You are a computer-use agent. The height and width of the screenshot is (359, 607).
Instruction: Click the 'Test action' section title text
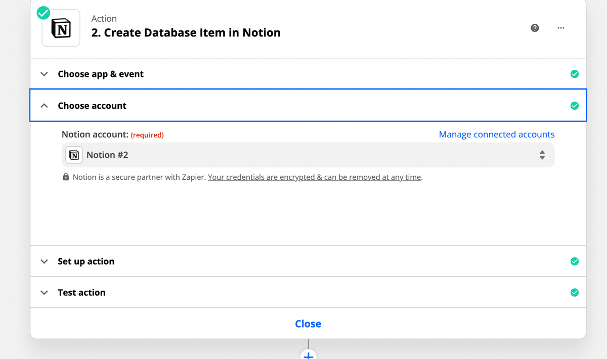click(x=81, y=293)
